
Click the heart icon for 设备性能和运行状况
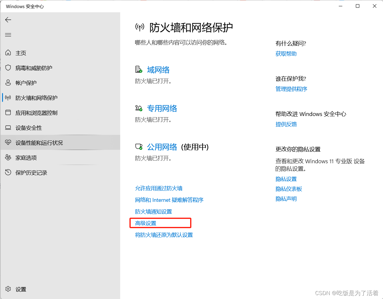(8, 142)
